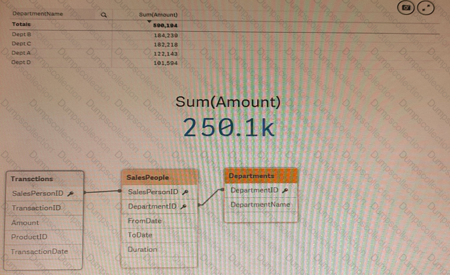Viewport: 450px width, 275px height.
Task: Click the fullscreen expand icon
Action: coord(426,8)
